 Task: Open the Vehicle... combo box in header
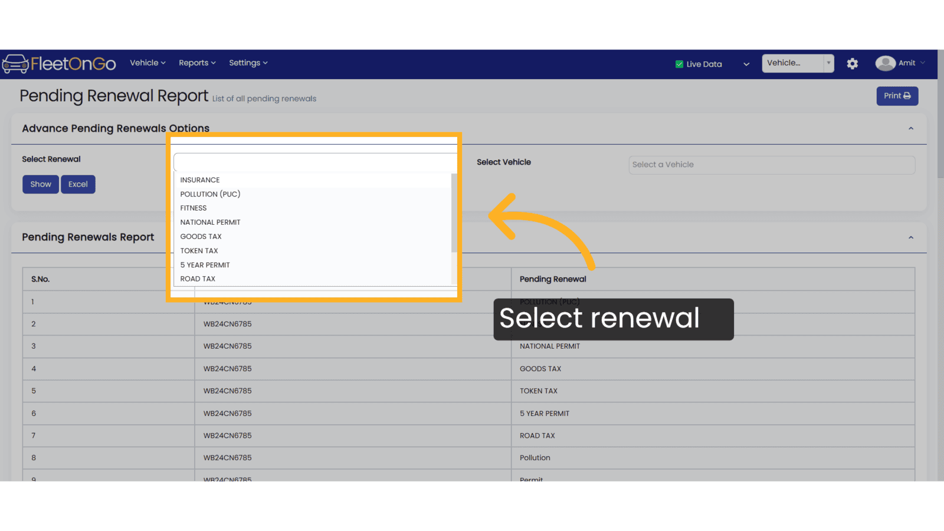point(798,63)
